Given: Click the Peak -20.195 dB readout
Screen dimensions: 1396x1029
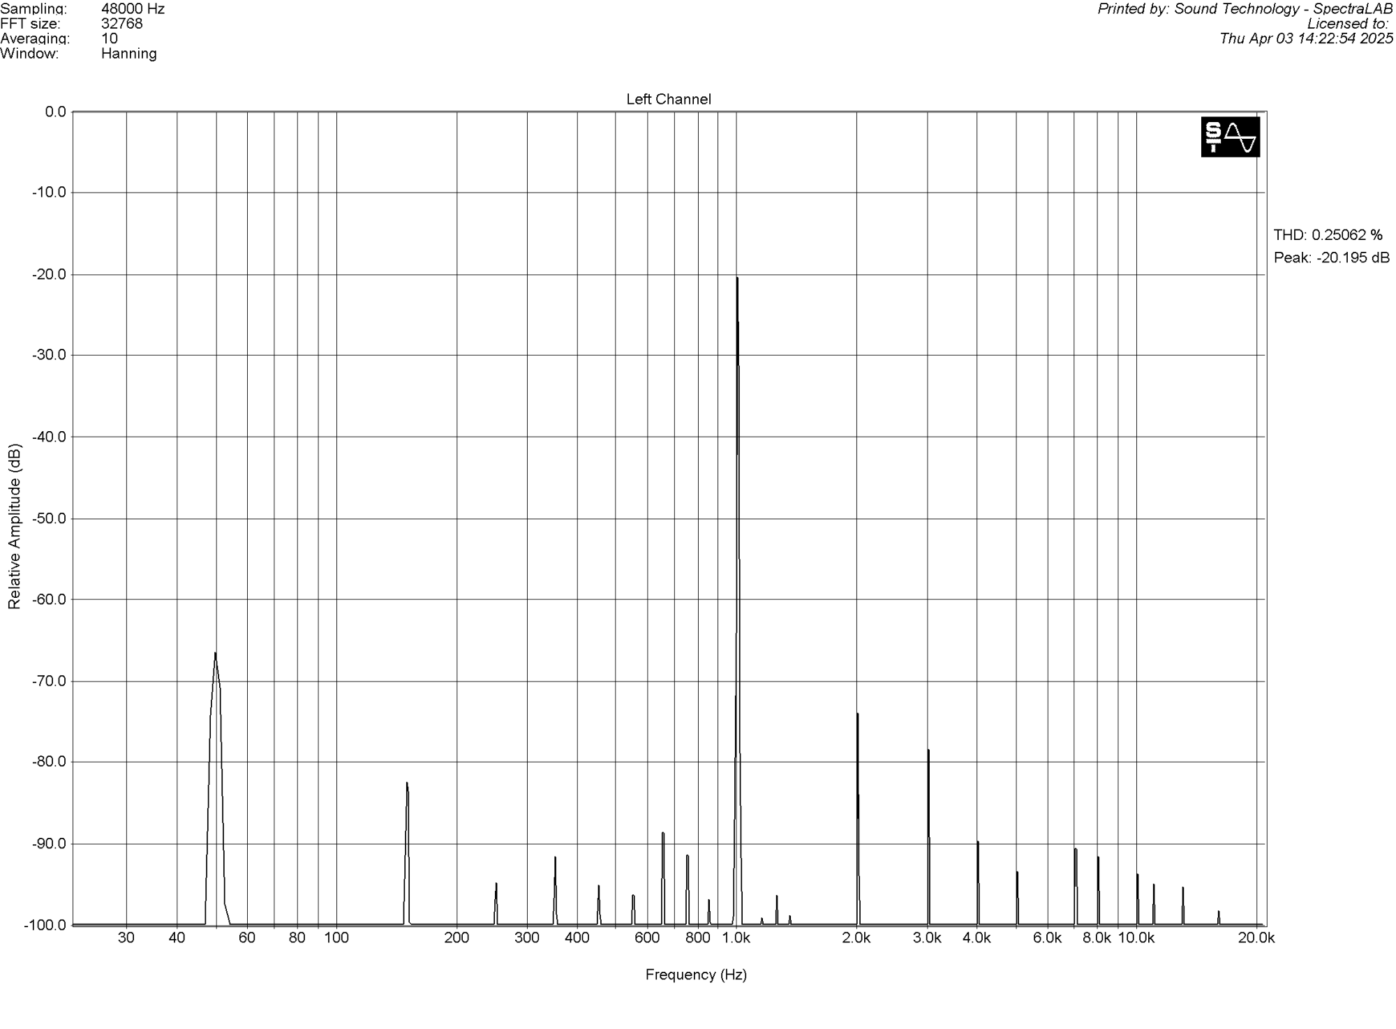Looking at the screenshot, I should (1331, 258).
